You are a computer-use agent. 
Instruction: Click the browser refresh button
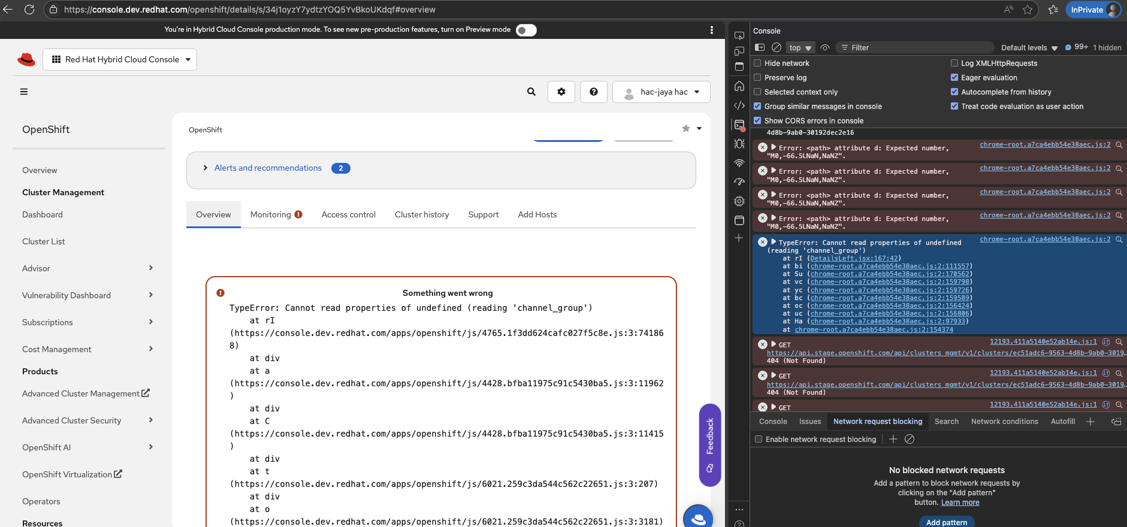29,10
